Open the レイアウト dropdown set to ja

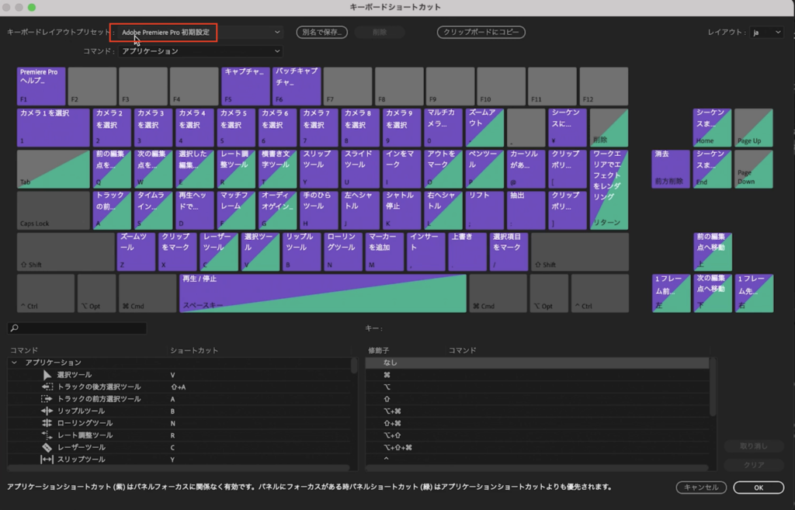pos(766,32)
